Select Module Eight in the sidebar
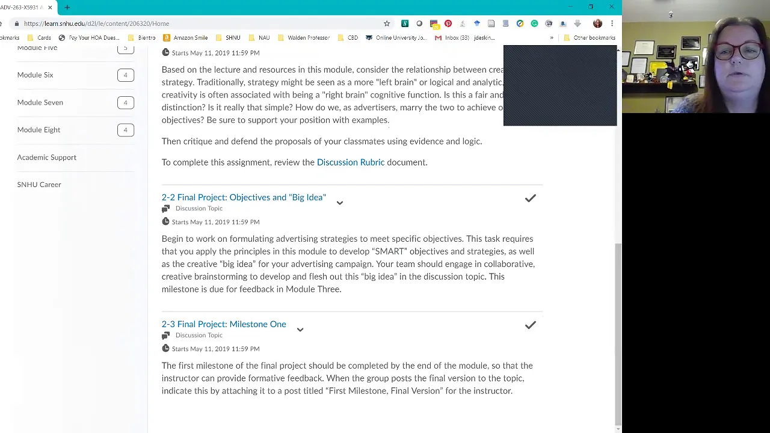 (38, 130)
